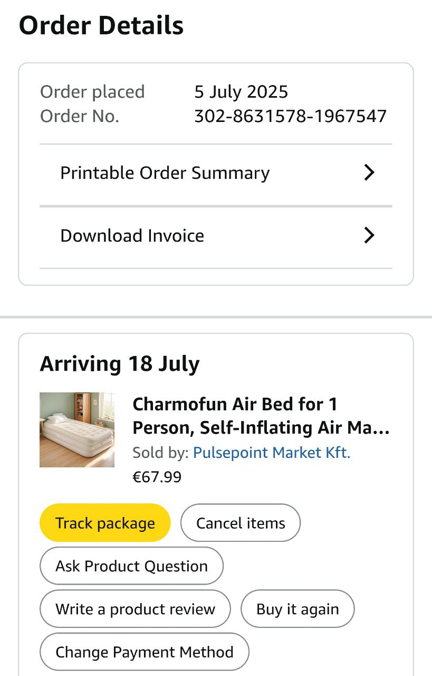Choose Write a product review
Image resolution: width=432 pixels, height=676 pixels.
coord(135,609)
